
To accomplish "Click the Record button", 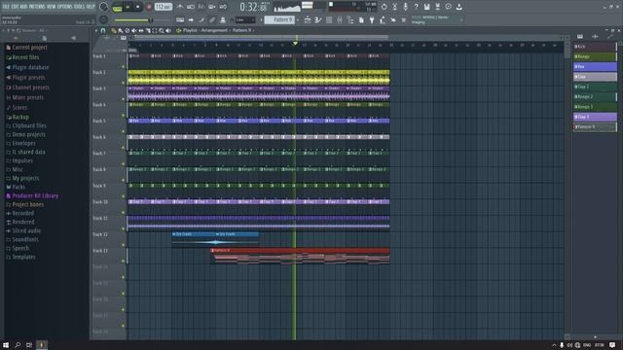I will (149, 7).
